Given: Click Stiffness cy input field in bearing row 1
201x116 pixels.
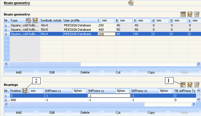Looking at the screenshot, I should pyautogui.click(x=109, y=96).
